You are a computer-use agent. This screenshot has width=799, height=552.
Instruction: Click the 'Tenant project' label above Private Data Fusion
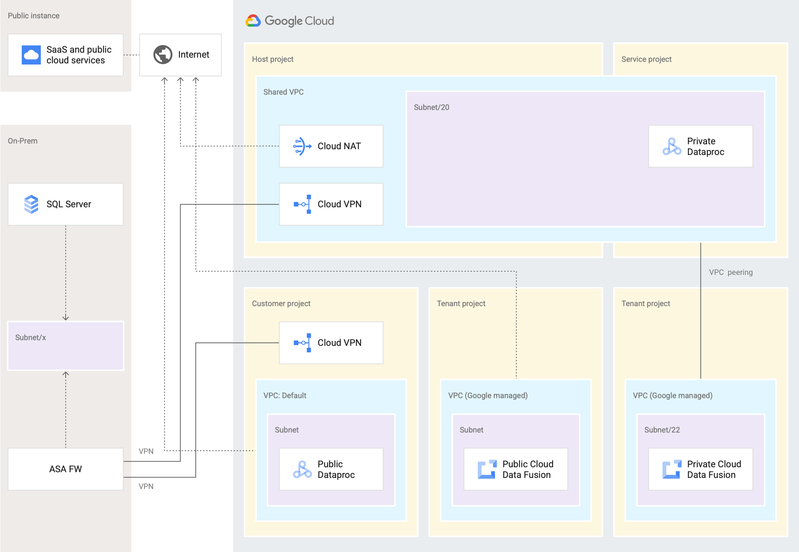[x=646, y=303]
